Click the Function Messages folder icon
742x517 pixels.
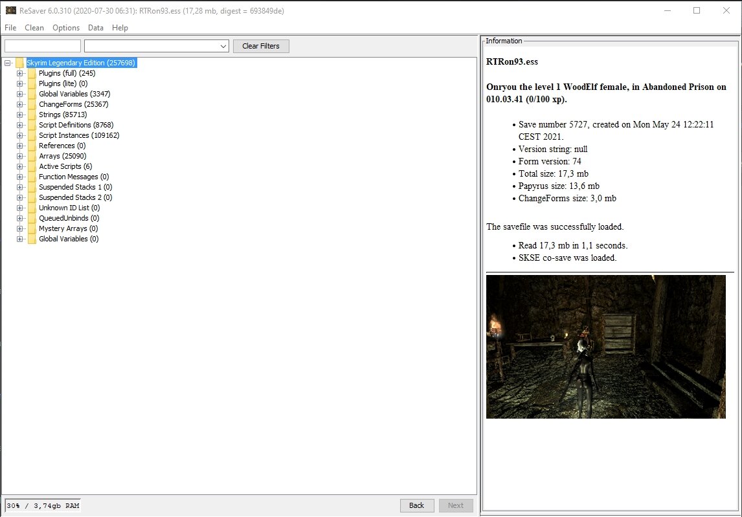(32, 177)
